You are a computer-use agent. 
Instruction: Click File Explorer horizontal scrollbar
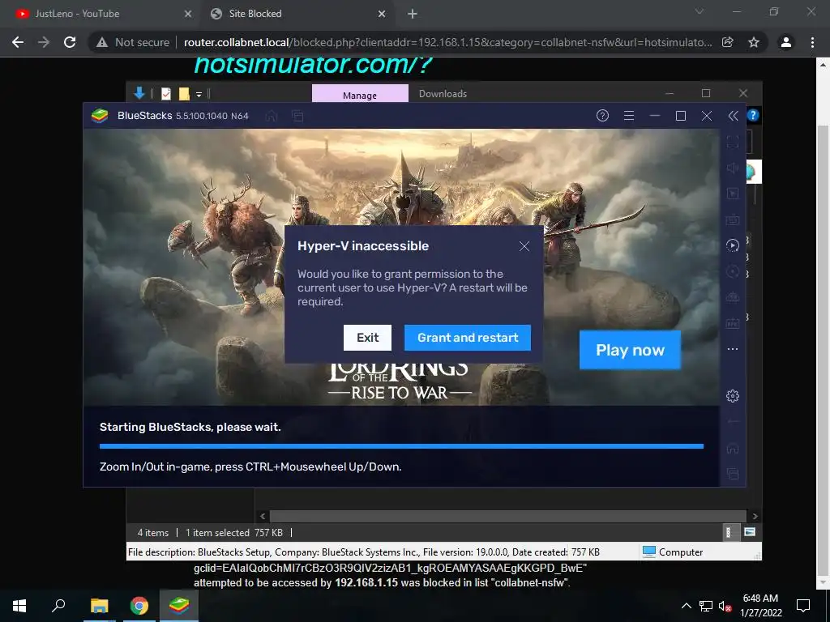coord(507,516)
